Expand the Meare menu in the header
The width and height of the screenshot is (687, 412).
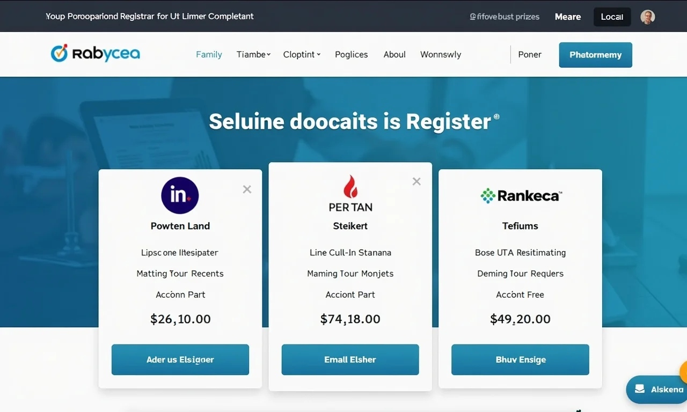click(567, 17)
